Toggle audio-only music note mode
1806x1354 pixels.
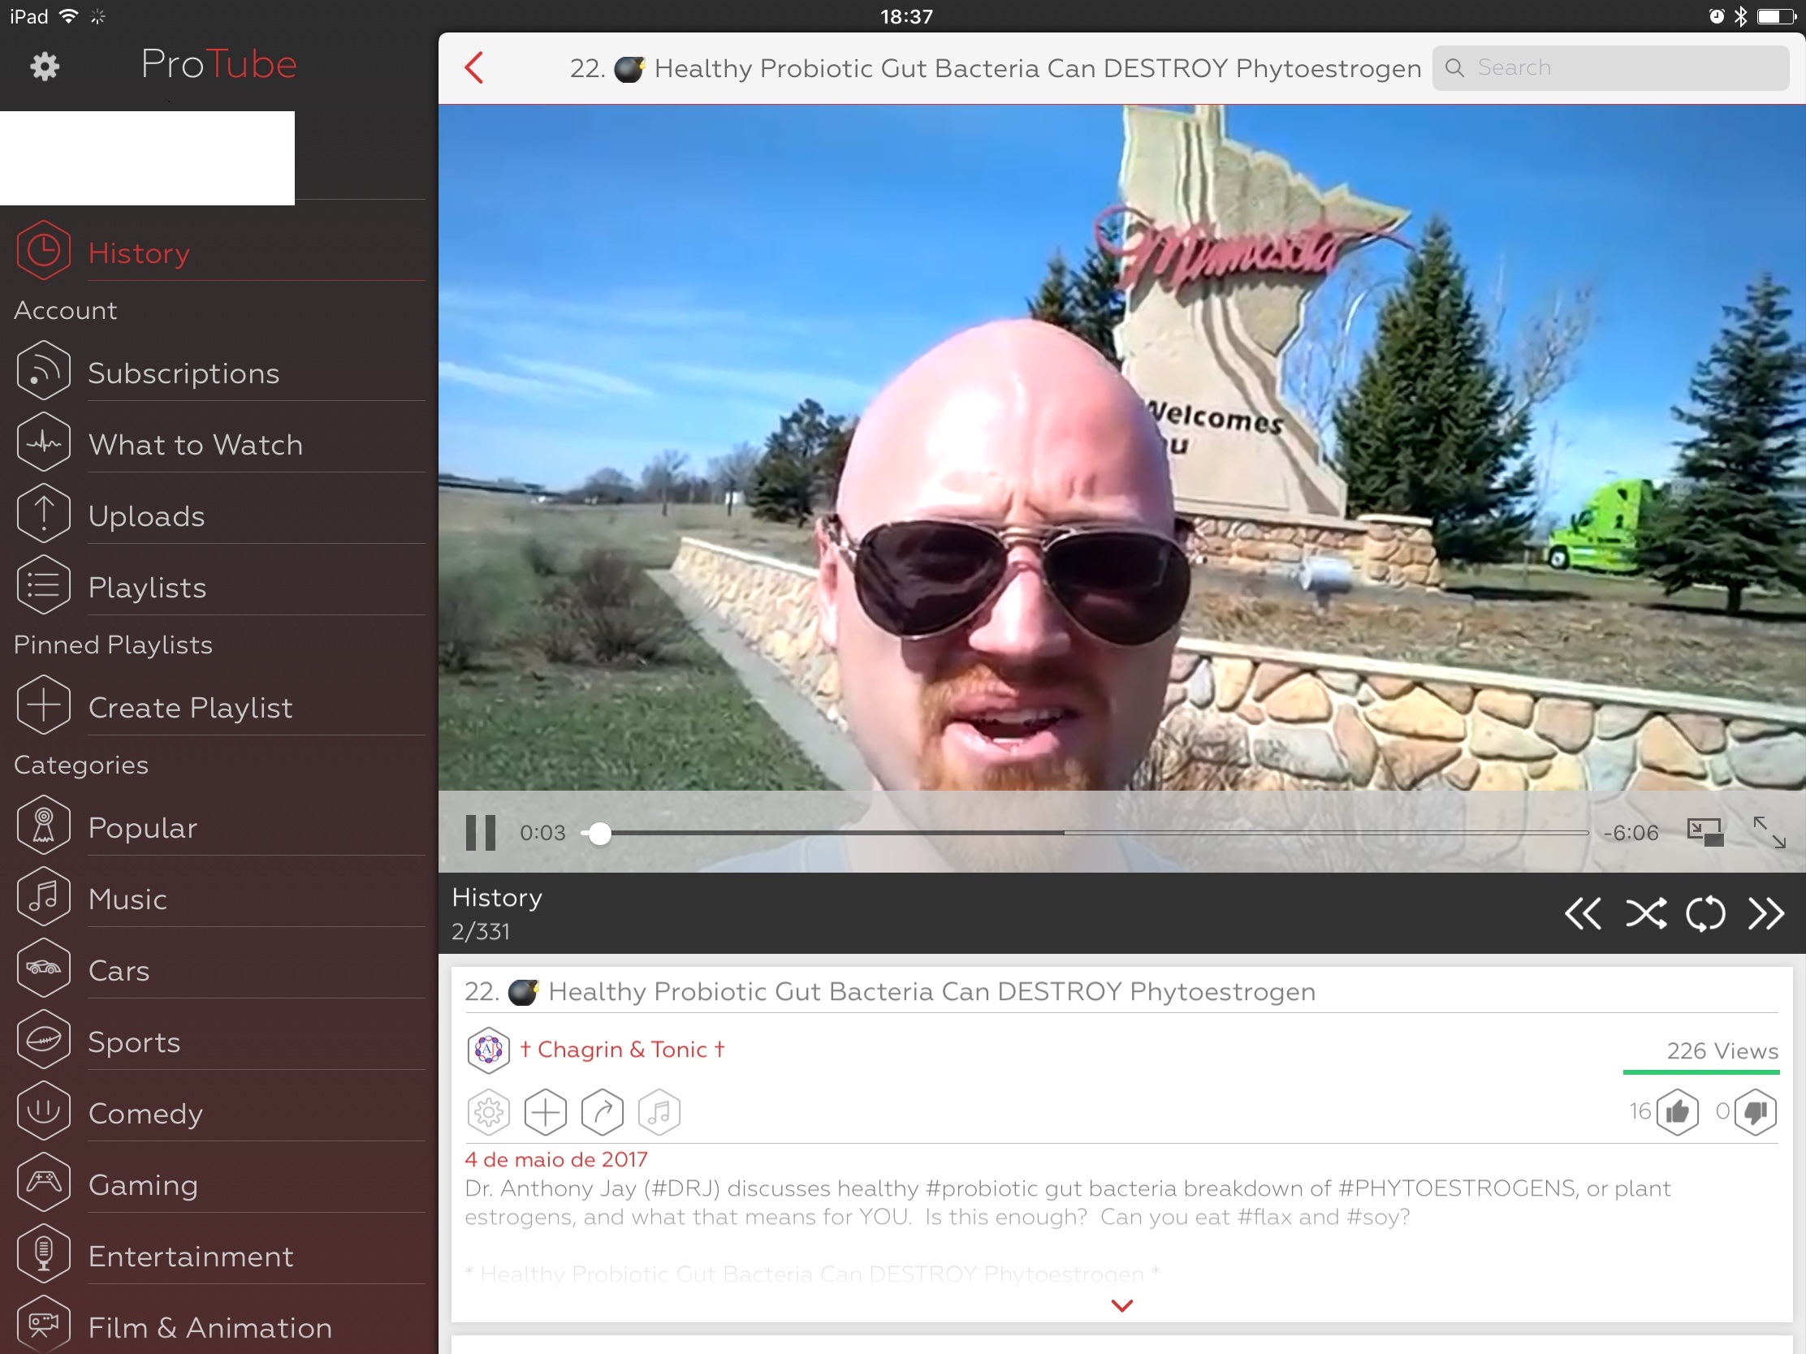[659, 1111]
